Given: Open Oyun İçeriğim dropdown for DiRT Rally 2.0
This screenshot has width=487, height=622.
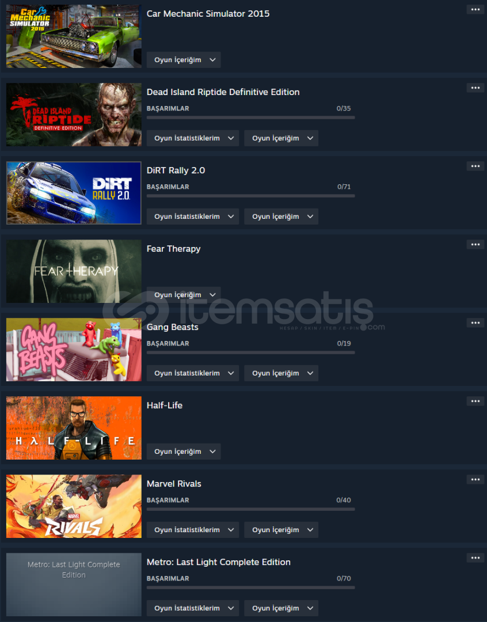Looking at the screenshot, I should click(281, 217).
